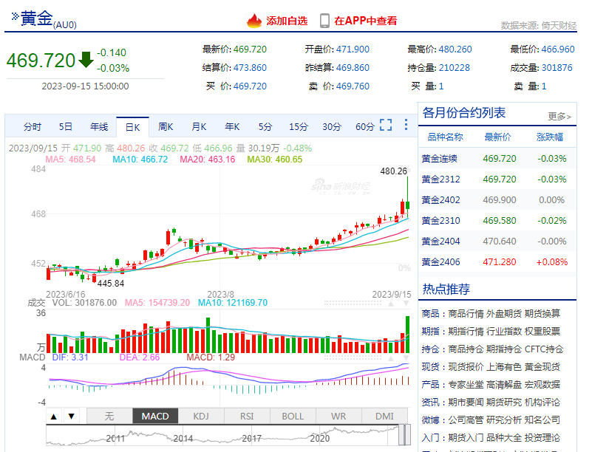This screenshot has width=592, height=452.
Task: Open the fullscreen chart view icon
Action: [x=385, y=125]
